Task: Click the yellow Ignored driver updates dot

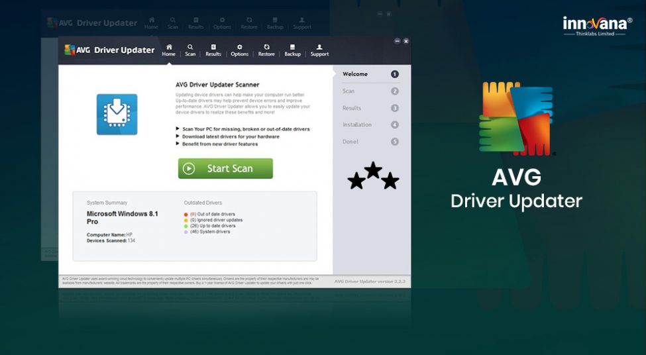Action: [x=186, y=221]
